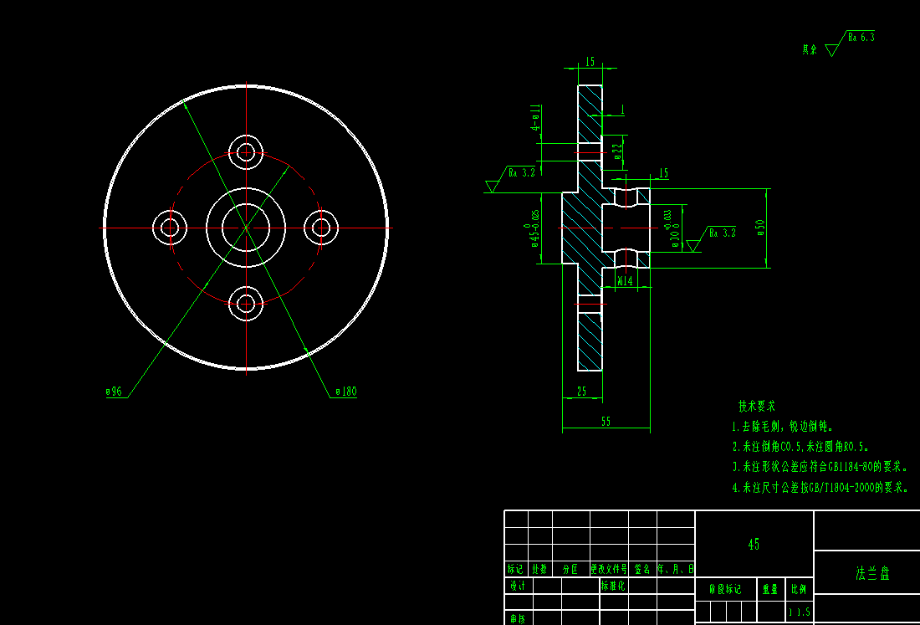Image resolution: width=920 pixels, height=625 pixels.
Task: Select the 55 overall length dimension
Action: (x=606, y=422)
